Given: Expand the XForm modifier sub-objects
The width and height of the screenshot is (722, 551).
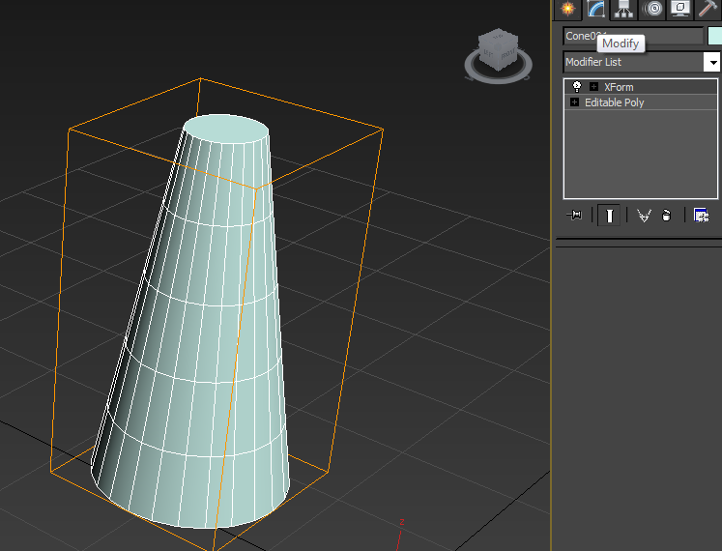Looking at the screenshot, I should point(593,87).
